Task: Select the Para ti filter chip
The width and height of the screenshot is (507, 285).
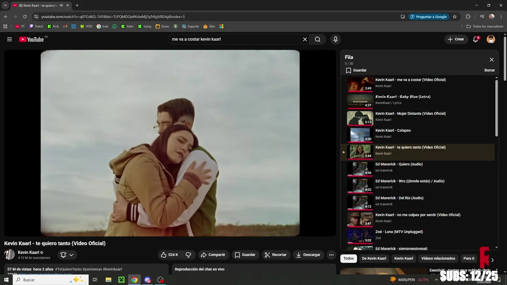Action: pyautogui.click(x=469, y=258)
